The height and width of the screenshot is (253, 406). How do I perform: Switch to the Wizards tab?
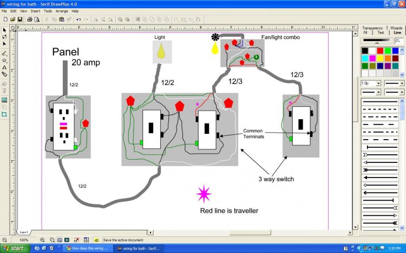point(396,27)
